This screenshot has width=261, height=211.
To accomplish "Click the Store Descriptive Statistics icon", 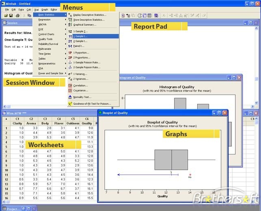I will [70, 20].
